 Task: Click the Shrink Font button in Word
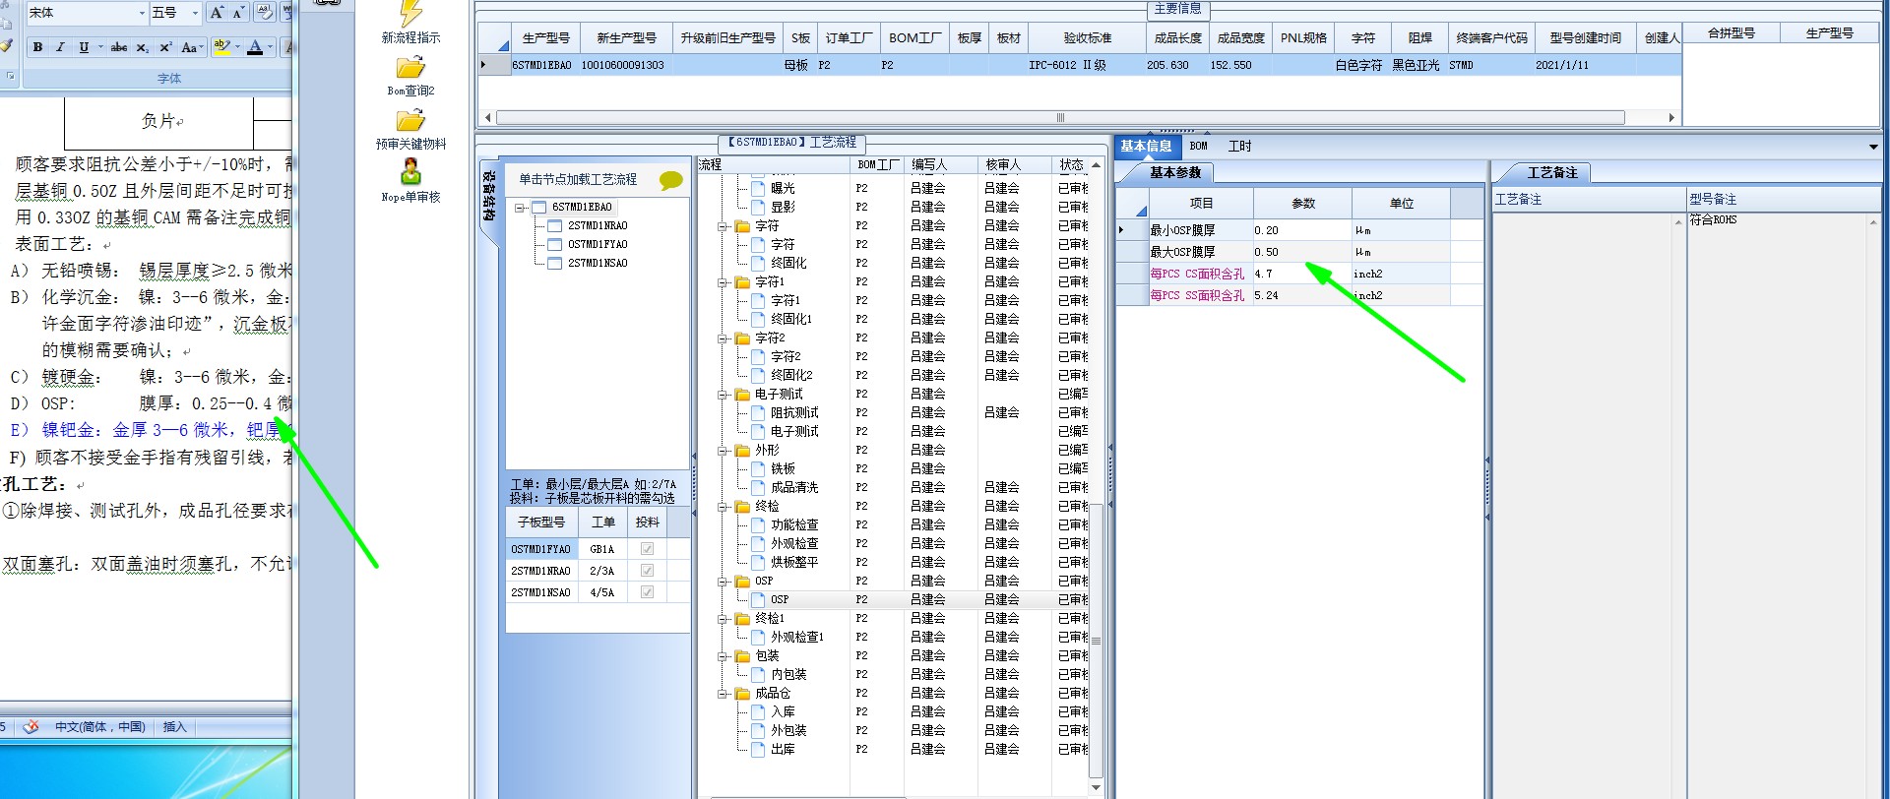pos(238,13)
